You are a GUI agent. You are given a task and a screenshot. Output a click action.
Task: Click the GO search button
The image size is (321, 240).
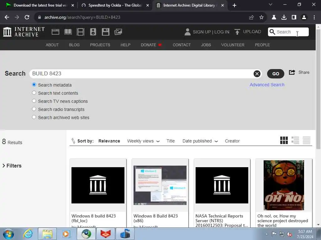[276, 74]
